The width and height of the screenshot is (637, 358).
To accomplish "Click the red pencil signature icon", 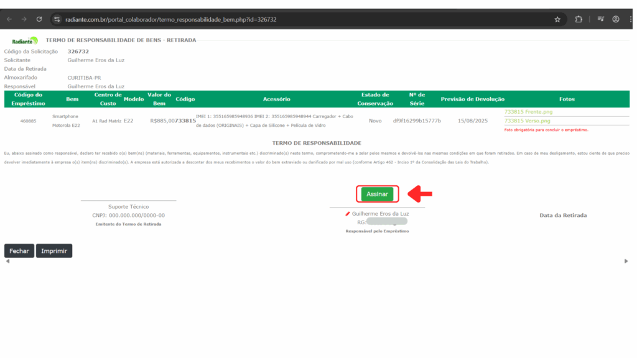I will pyautogui.click(x=348, y=214).
